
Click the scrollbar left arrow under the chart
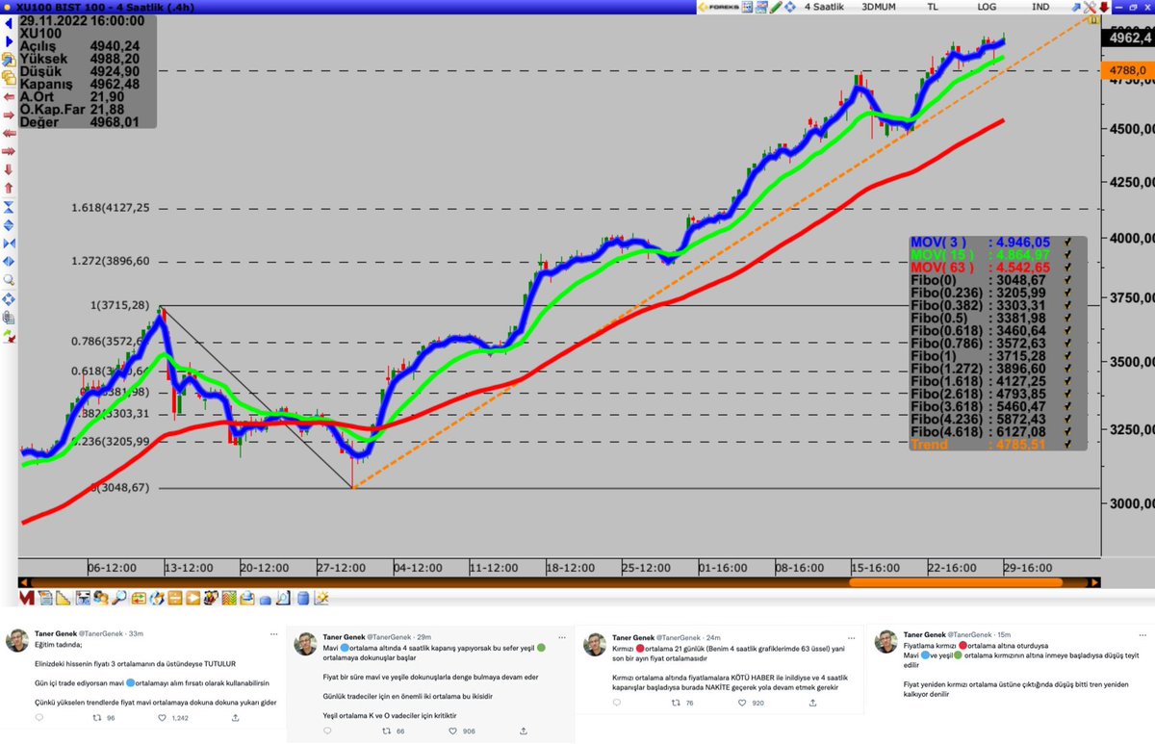coord(24,582)
